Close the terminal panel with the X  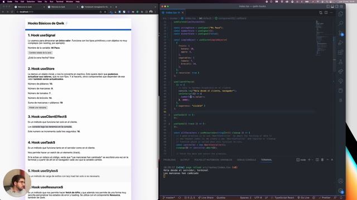(x=332, y=159)
